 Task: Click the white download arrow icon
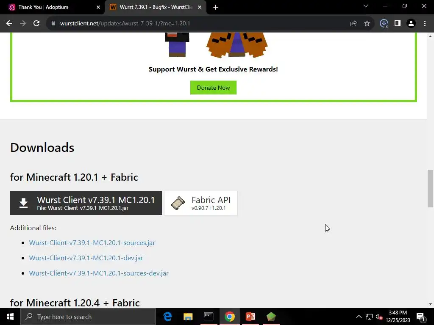[x=24, y=203]
